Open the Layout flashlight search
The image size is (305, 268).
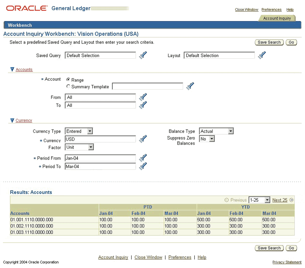262,55
